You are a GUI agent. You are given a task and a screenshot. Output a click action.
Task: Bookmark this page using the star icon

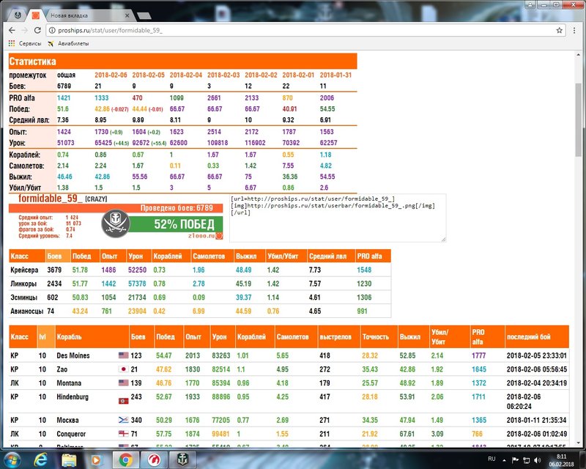(x=560, y=30)
